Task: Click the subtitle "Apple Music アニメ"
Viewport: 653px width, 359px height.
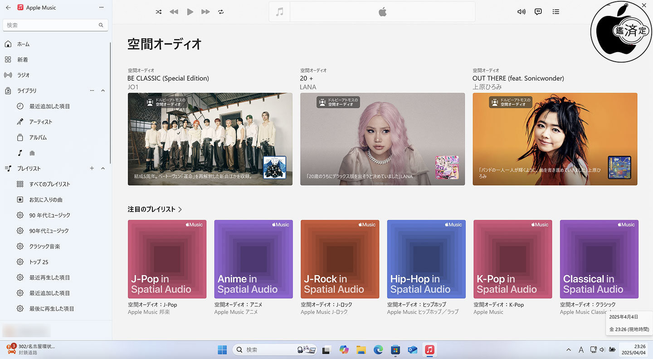Action: coord(236,312)
